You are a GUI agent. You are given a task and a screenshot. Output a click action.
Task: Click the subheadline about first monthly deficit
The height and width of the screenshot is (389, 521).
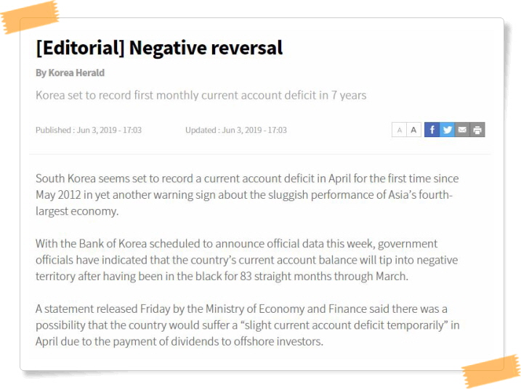201,95
